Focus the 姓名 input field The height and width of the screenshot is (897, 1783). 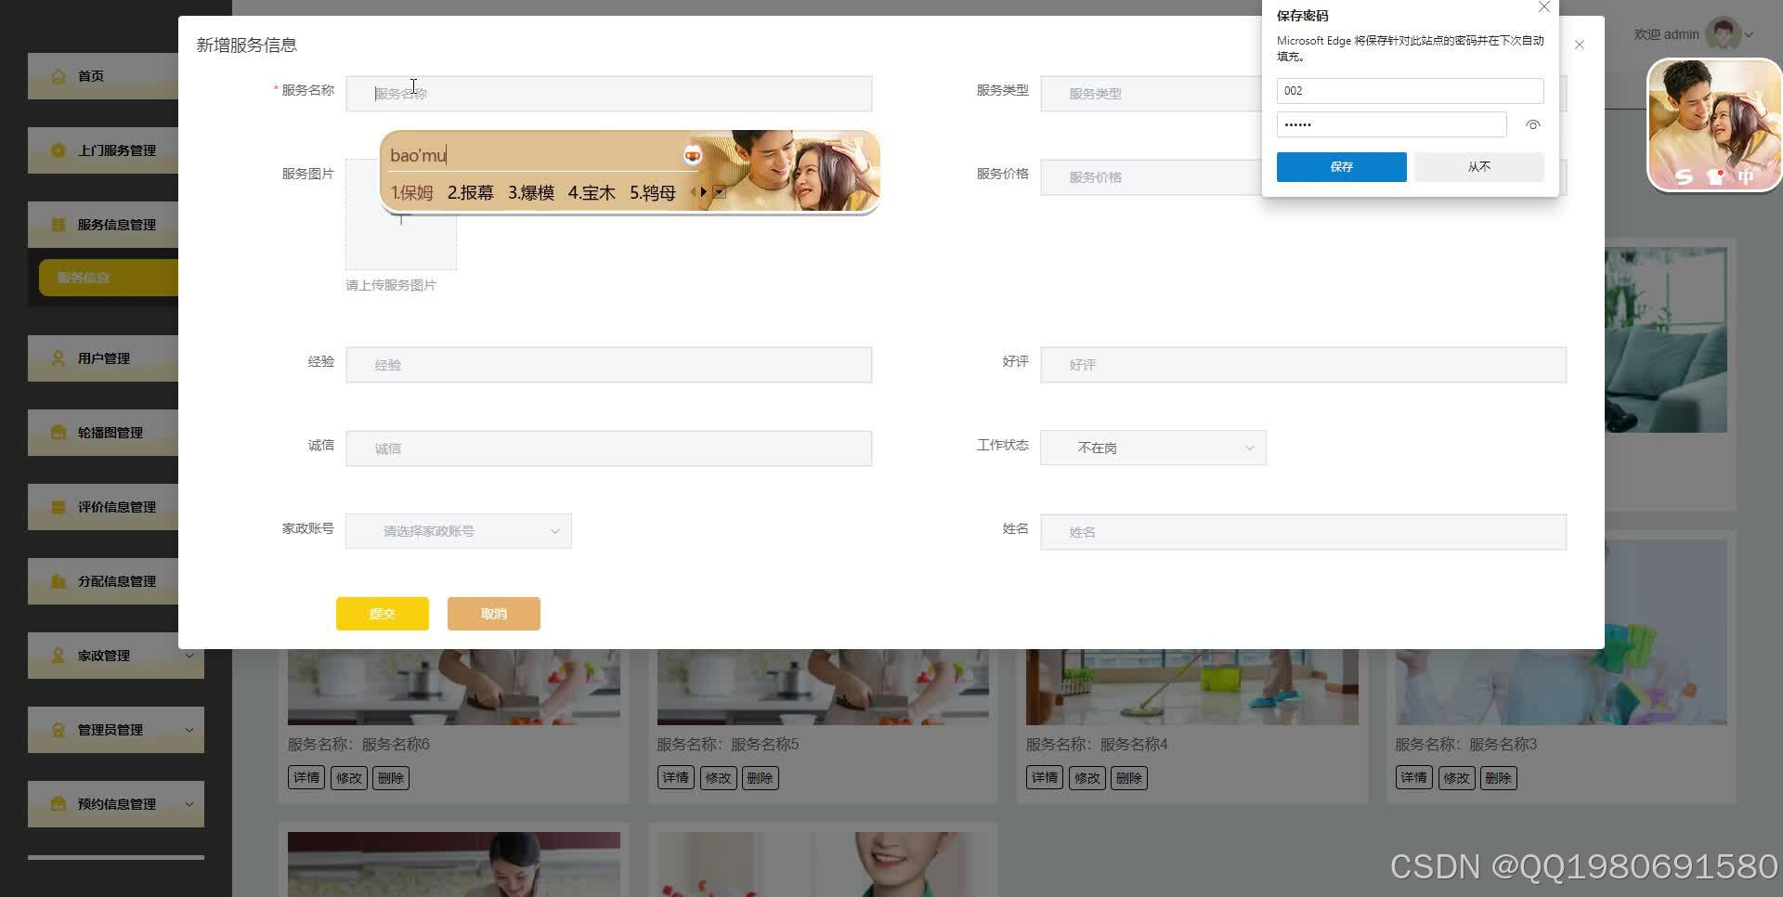(1304, 532)
